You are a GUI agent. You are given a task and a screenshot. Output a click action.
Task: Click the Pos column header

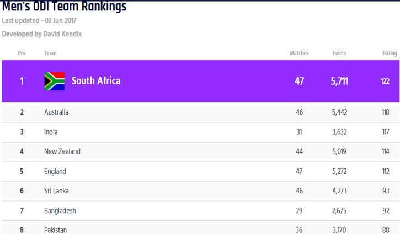[x=22, y=53]
